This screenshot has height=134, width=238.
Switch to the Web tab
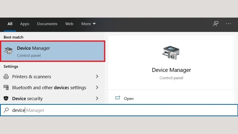(69, 24)
